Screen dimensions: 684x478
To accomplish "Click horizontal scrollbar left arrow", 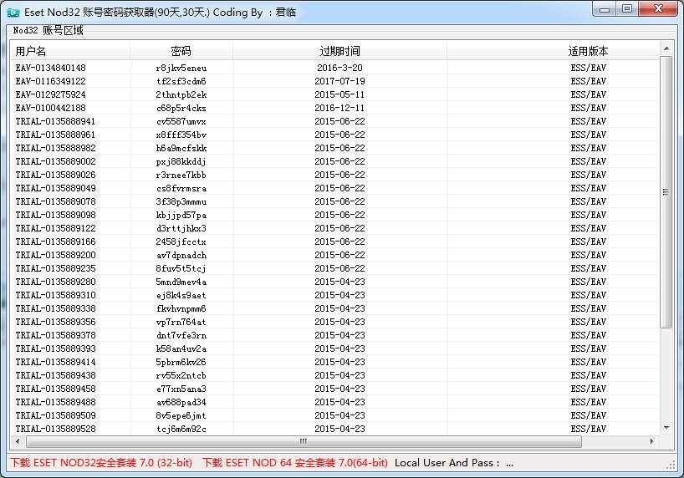I will pyautogui.click(x=18, y=441).
